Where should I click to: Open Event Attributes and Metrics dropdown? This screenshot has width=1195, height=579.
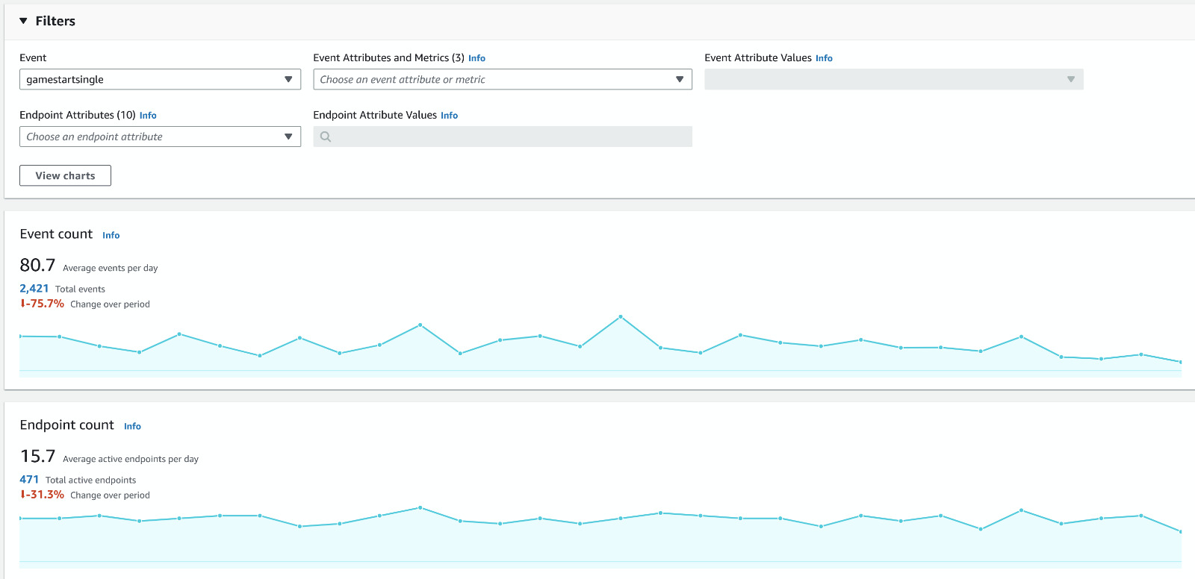coord(503,79)
